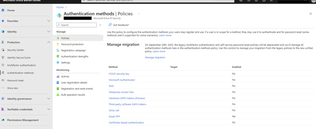Open the Temporary Access Pass method
The width and height of the screenshot is (316, 129).
click(x=121, y=92)
